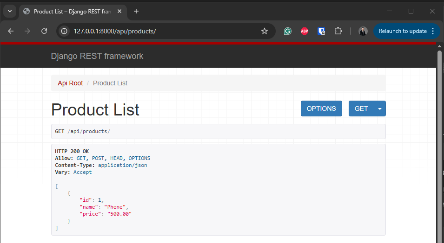Open a new browser tab
This screenshot has width=444, height=243.
click(x=136, y=11)
